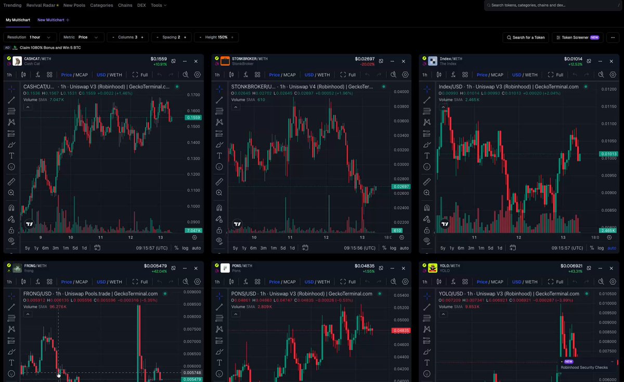The width and height of the screenshot is (624, 382).
Task: Open indicator templates grid in Index toolbar
Action: [x=465, y=75]
